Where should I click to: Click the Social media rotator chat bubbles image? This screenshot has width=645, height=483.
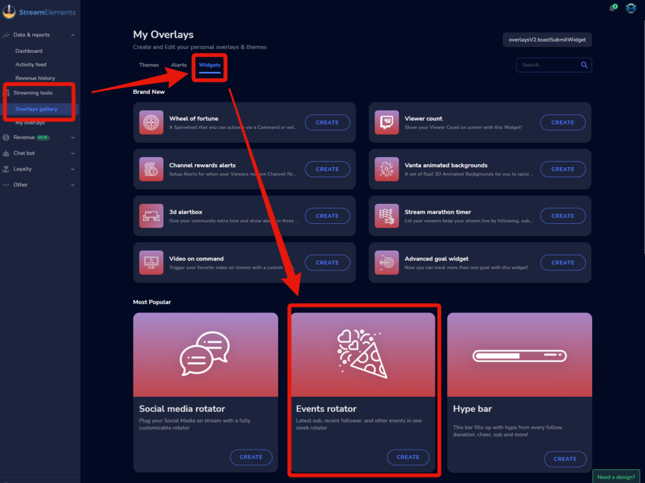(205, 353)
